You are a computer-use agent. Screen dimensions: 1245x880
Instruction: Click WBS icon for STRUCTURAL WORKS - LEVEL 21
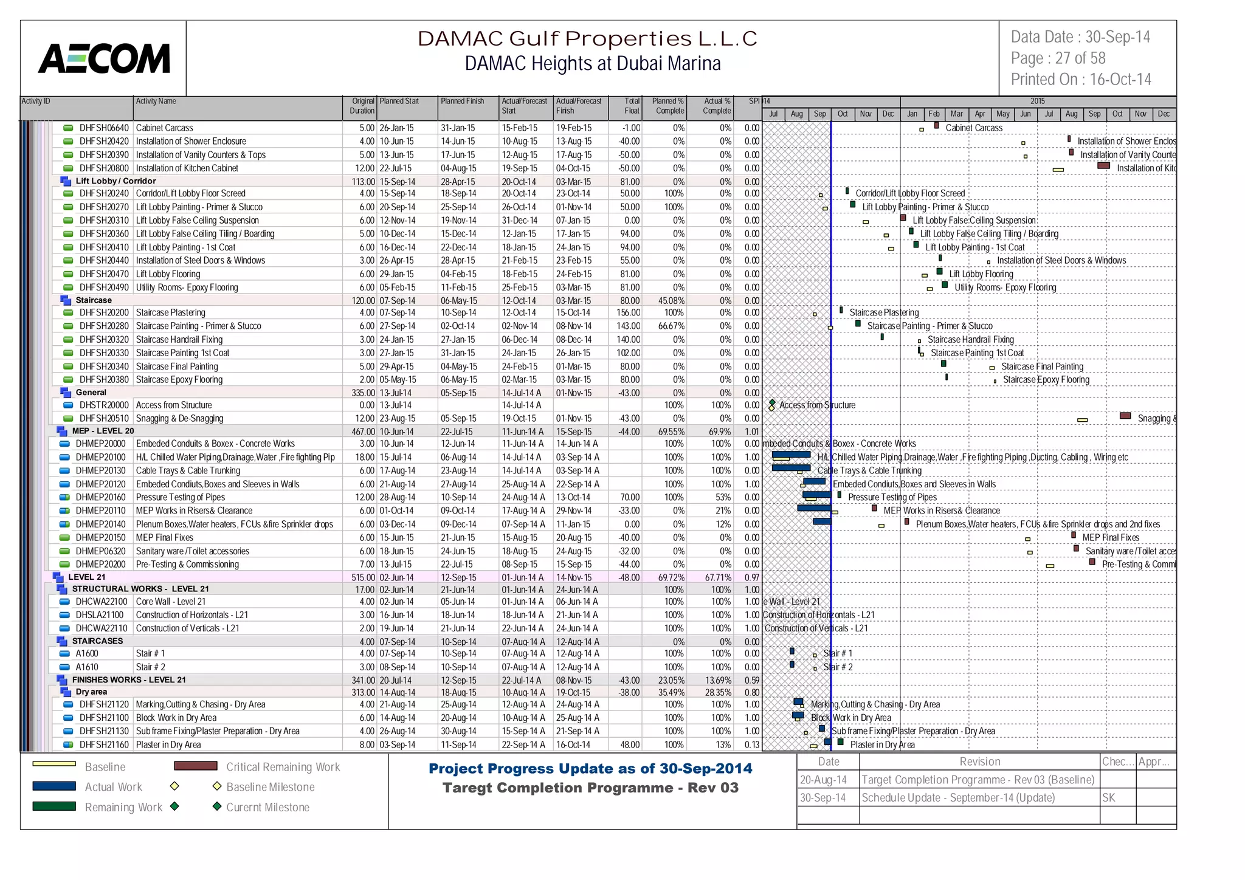(62, 589)
